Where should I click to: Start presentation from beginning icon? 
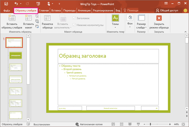click(x=38, y=4)
